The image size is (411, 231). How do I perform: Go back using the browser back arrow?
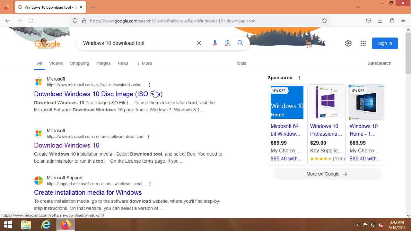[x=8, y=21]
